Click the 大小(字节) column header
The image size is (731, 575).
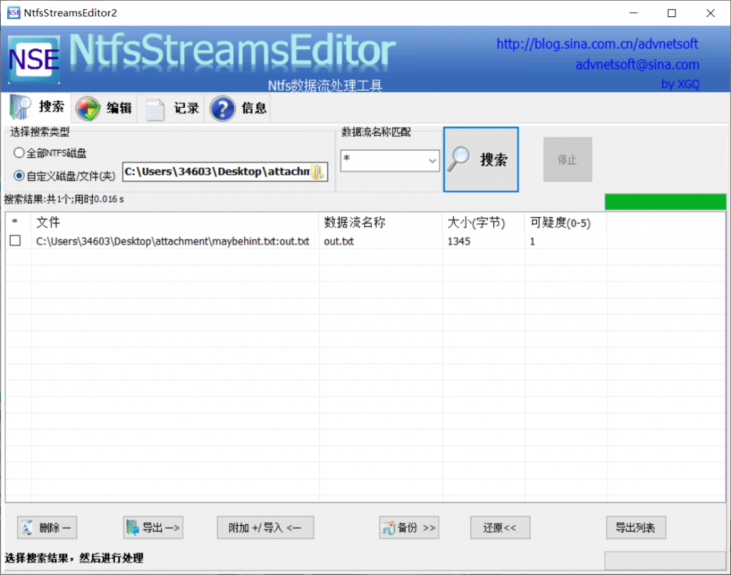[x=483, y=223]
